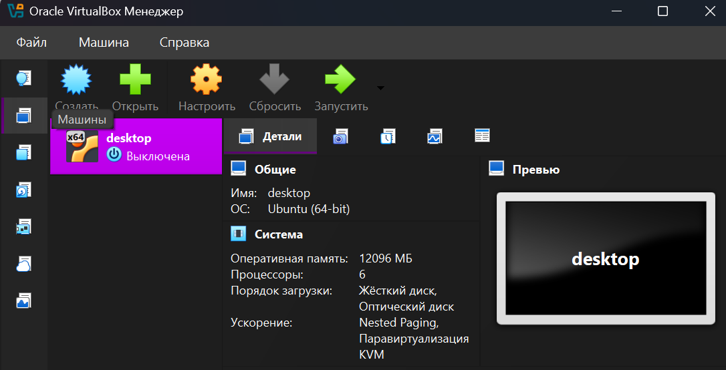Select the Machines sidebar icon
Viewport: 726px width, 370px height.
coord(23,115)
